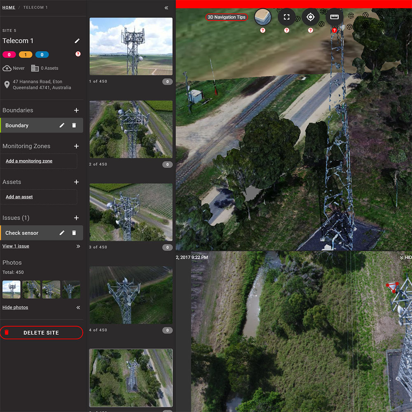The width and height of the screenshot is (412, 412).
Task: Click the red issue marker on tower photo
Action: pos(393,287)
